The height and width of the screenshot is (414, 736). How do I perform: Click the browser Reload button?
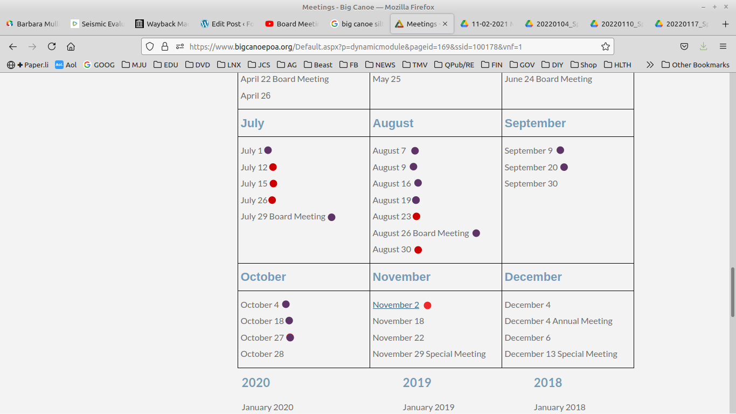[x=52, y=46]
